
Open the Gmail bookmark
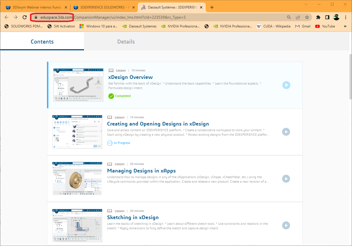pyautogui.click(x=303, y=26)
